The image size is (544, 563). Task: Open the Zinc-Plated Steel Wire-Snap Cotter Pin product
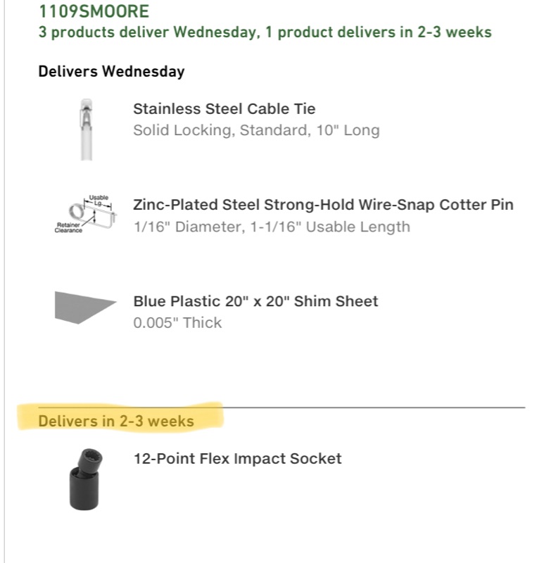point(323,205)
